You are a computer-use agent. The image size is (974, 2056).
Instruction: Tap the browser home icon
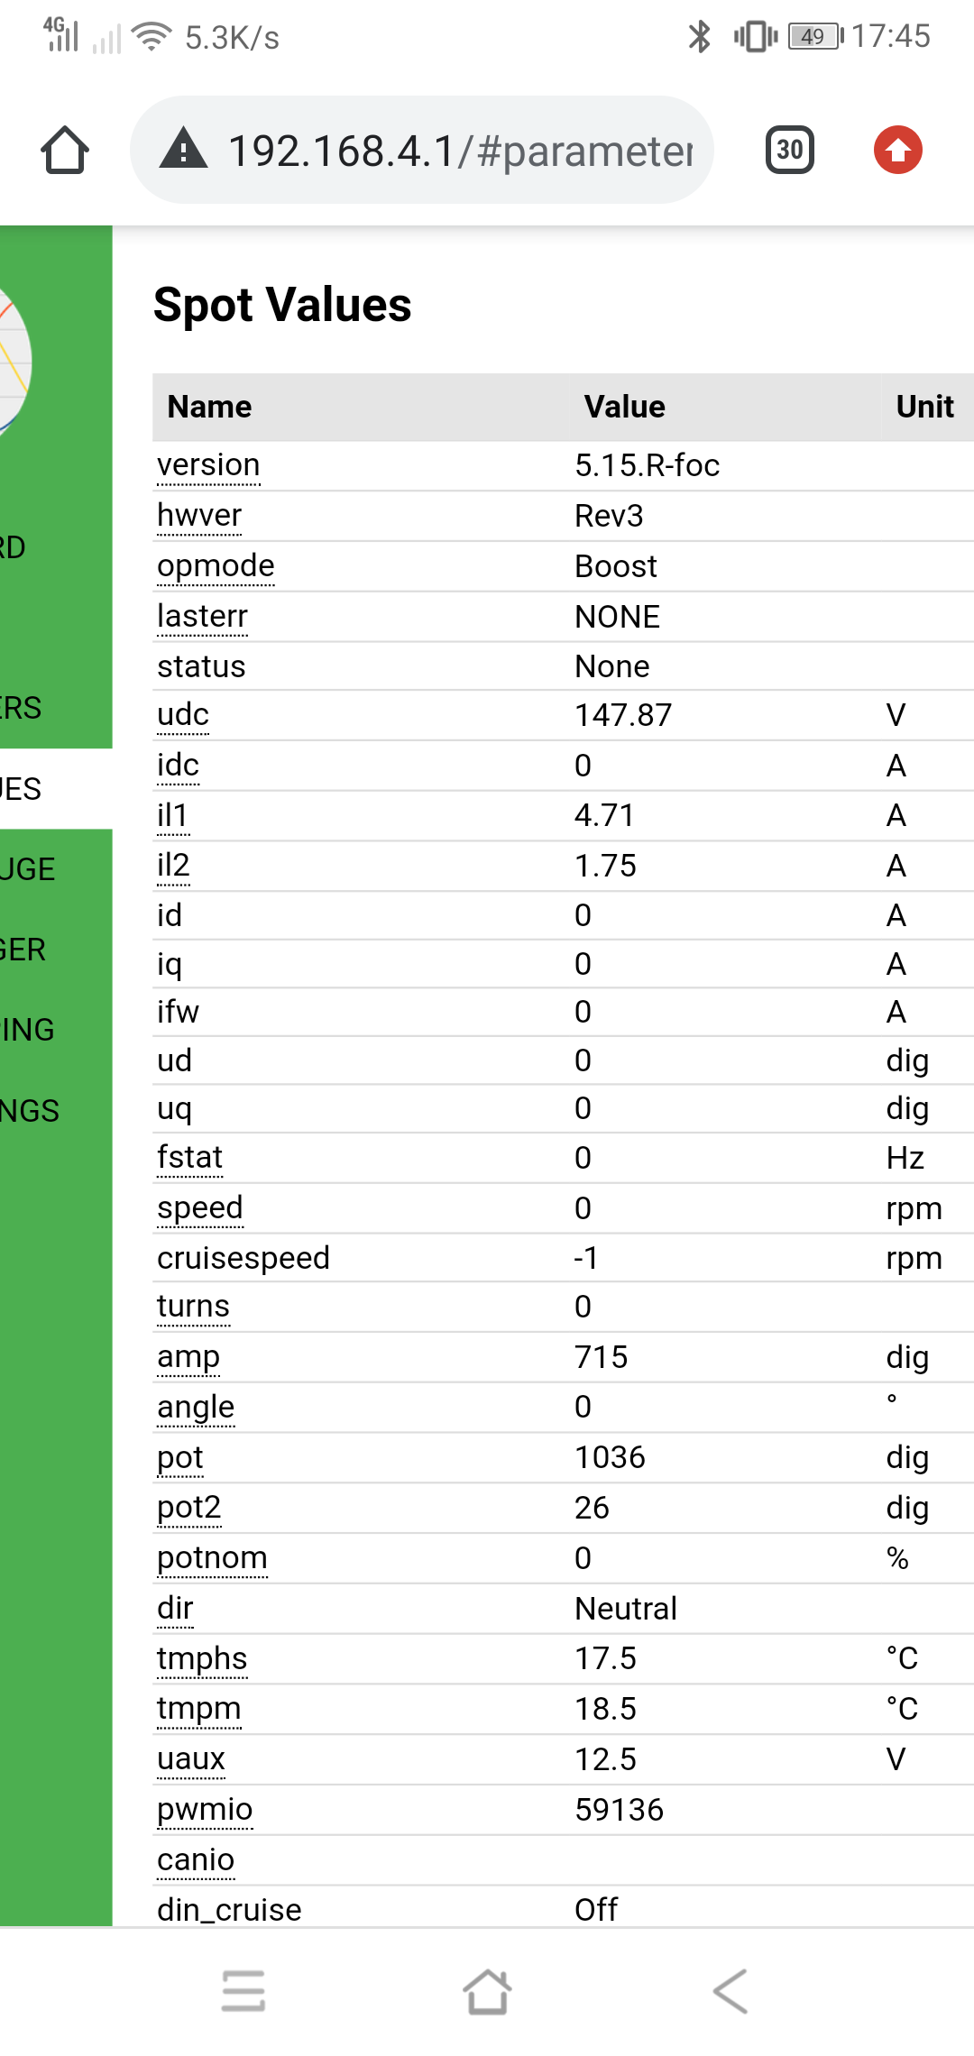pyautogui.click(x=65, y=150)
